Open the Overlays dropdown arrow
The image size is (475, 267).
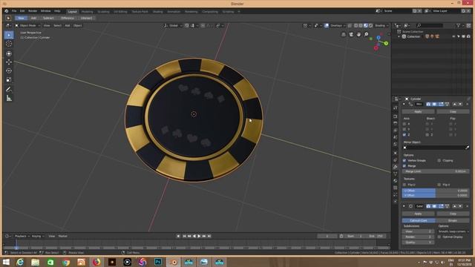(344, 26)
